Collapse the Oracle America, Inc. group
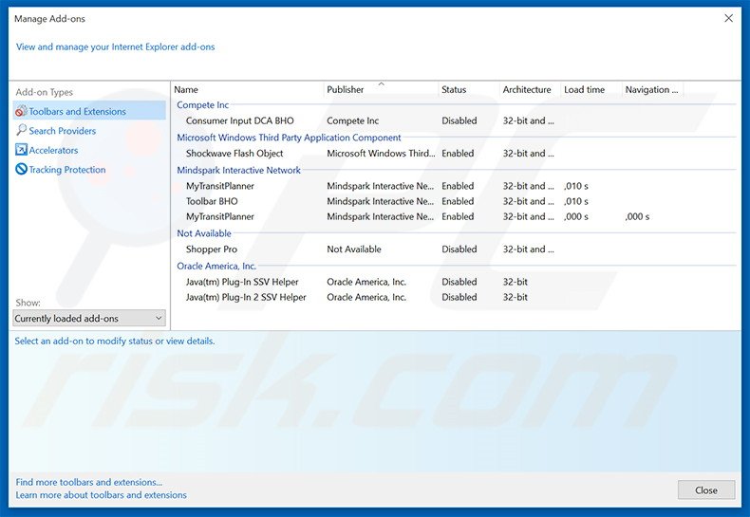750x517 pixels. (x=216, y=266)
